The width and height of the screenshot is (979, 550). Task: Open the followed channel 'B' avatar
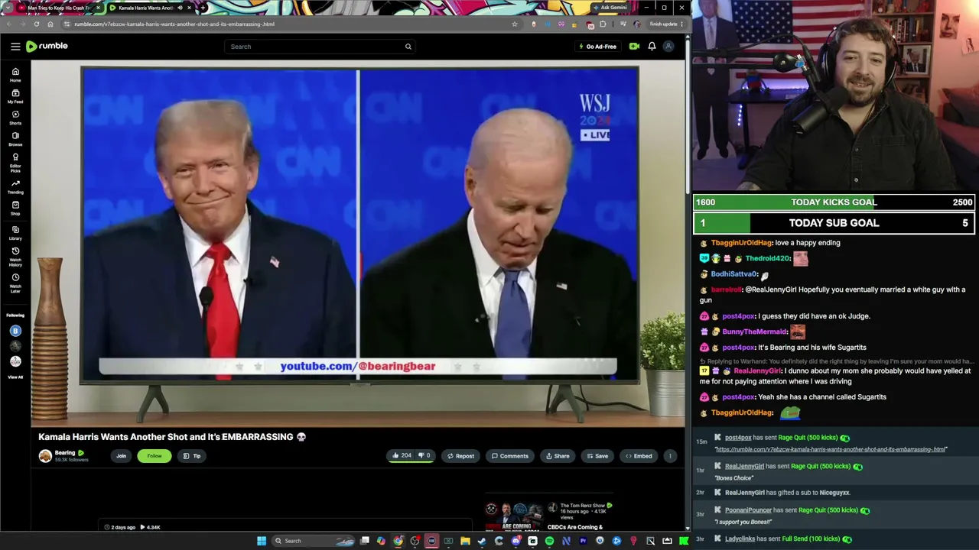(x=15, y=331)
